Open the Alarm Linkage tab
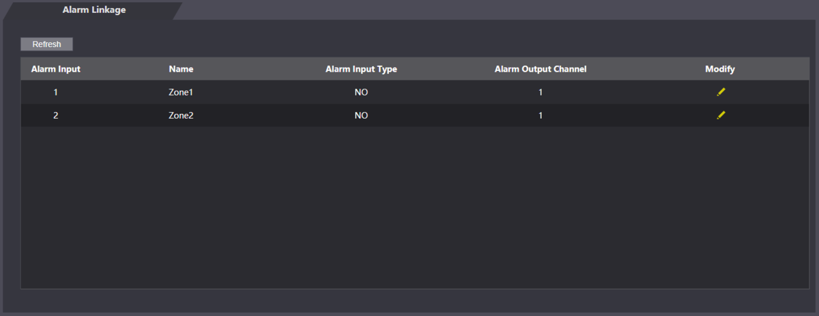This screenshot has height=316, width=819. coord(94,10)
